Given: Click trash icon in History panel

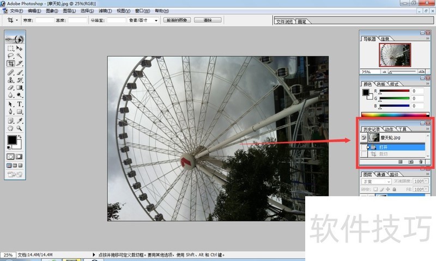Looking at the screenshot, I should coord(421,161).
